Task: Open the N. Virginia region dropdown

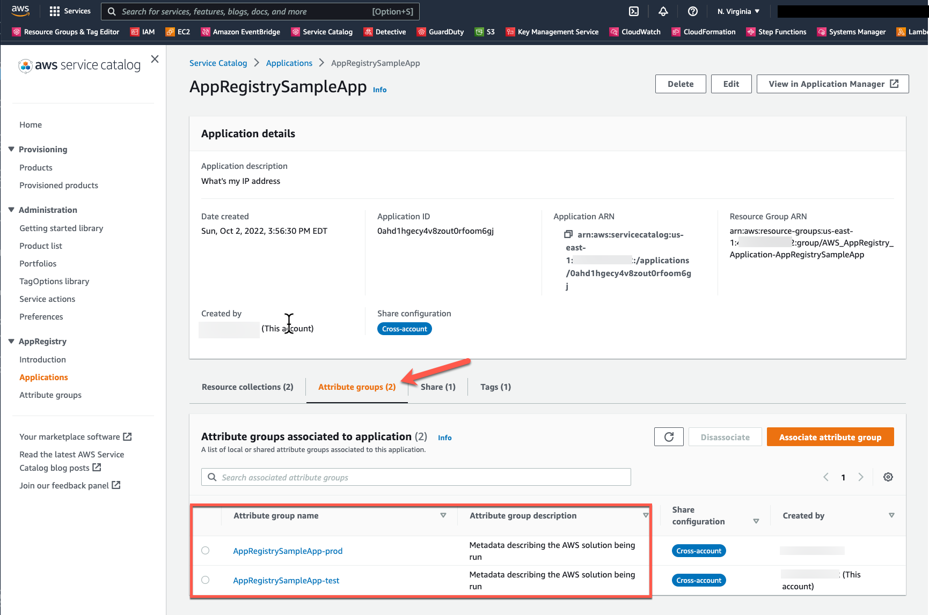Action: coord(738,11)
